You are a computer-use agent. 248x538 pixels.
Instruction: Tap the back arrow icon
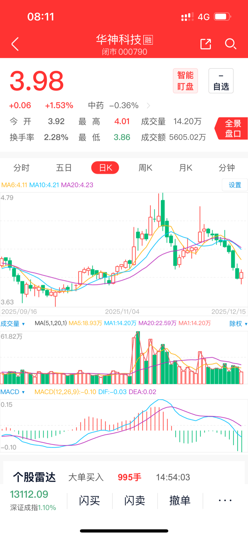(x=15, y=44)
